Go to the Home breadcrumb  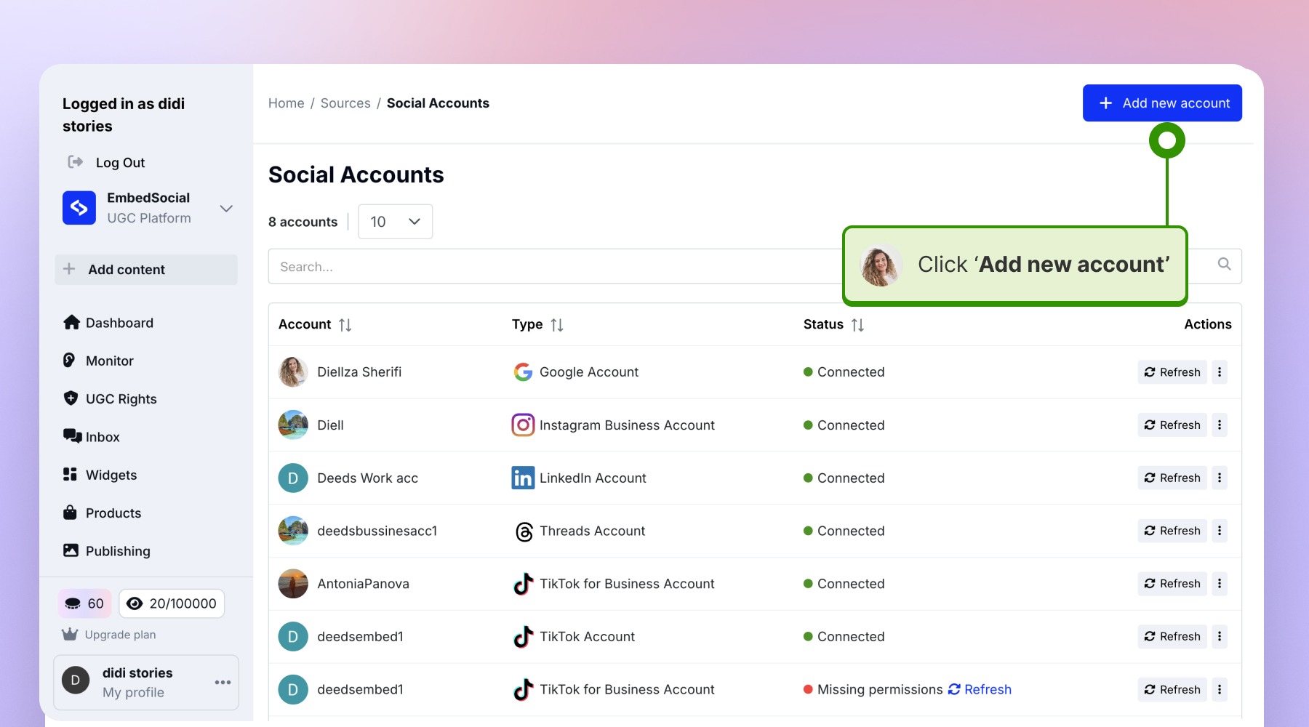coord(287,103)
